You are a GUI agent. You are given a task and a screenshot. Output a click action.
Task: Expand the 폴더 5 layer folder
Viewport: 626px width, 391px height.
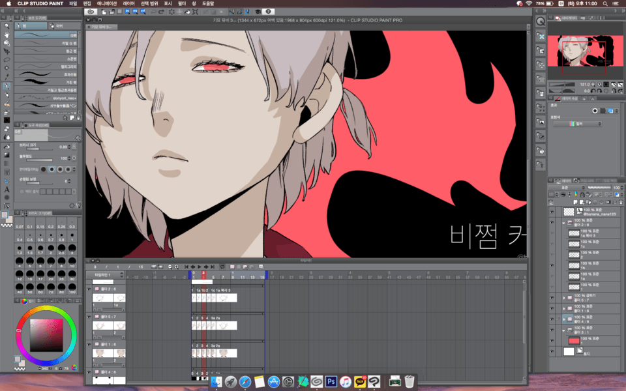[563, 299]
